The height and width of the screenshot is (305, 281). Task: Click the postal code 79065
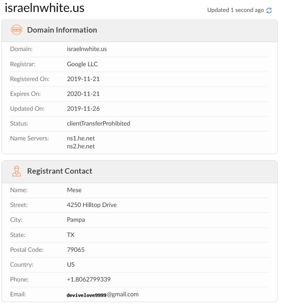tap(75, 250)
